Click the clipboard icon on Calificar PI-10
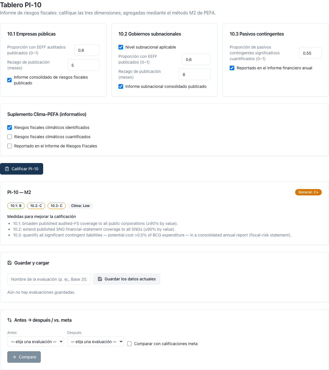Screen dimensions: 329x370 tap(7, 169)
